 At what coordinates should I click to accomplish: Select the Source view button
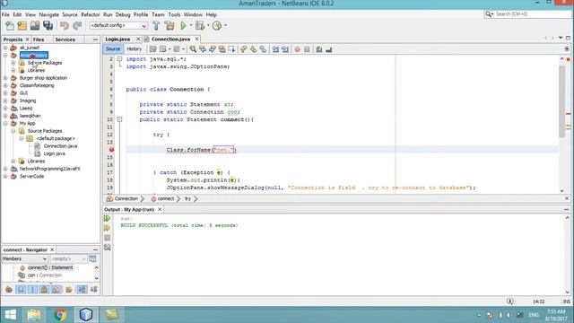click(x=113, y=49)
